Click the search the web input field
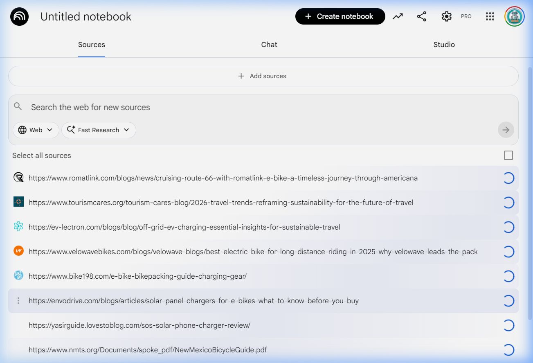 pyautogui.click(x=262, y=107)
